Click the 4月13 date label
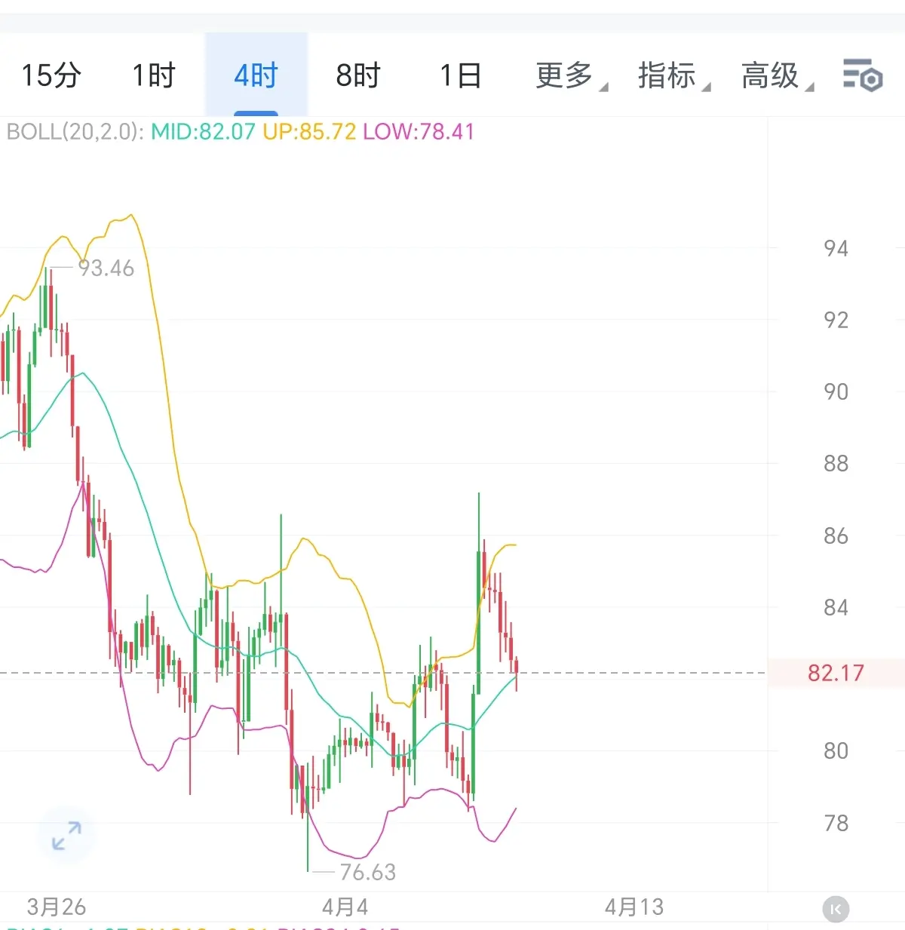Screen dimensions: 905x930 pyautogui.click(x=634, y=907)
